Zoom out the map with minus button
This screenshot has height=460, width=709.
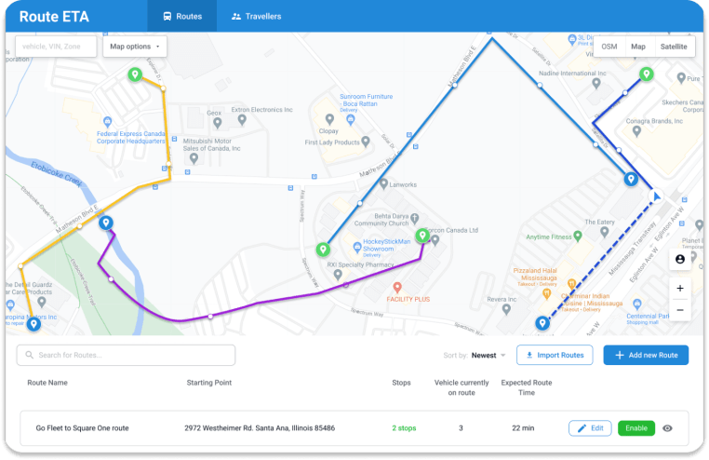click(680, 309)
